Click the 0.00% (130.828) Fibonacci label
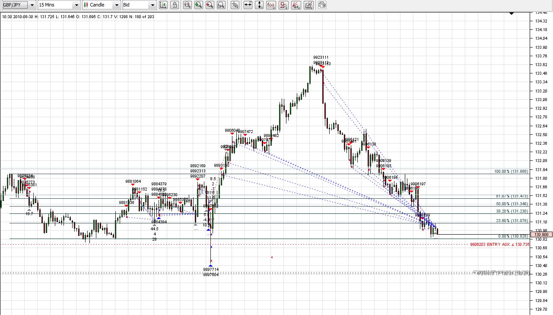 (513, 236)
